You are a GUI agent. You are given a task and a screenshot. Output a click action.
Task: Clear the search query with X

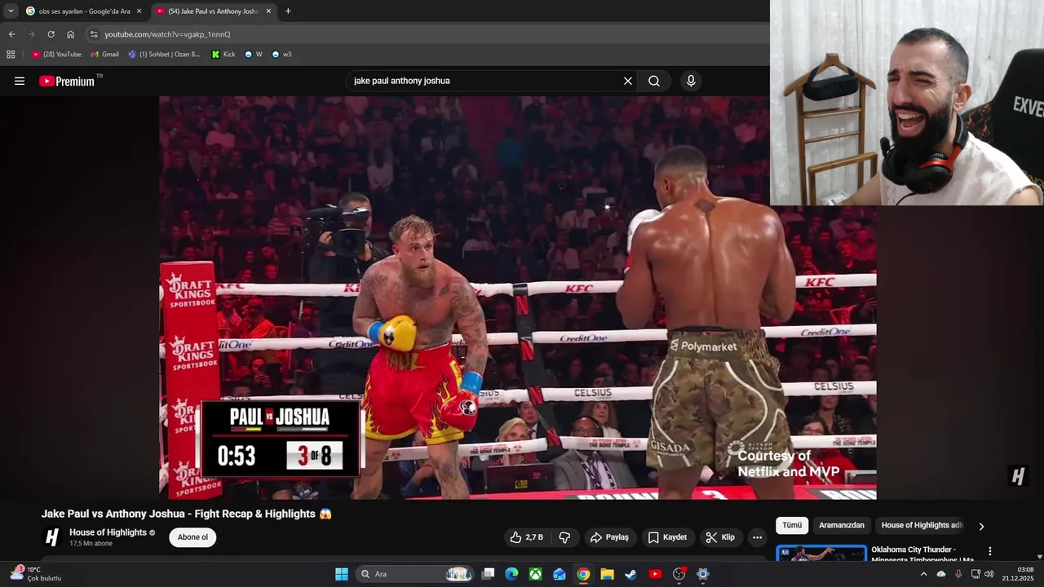click(628, 81)
